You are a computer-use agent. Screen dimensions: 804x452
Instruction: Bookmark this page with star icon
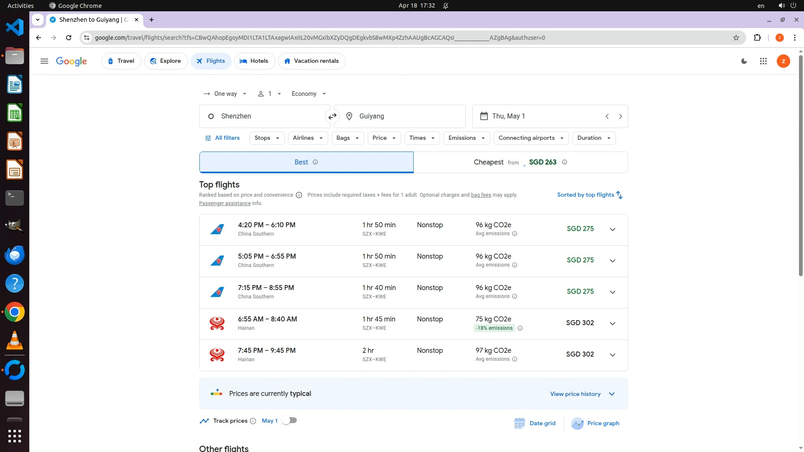736,38
